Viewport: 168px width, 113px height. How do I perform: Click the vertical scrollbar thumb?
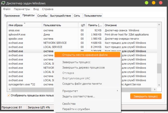click(159, 68)
